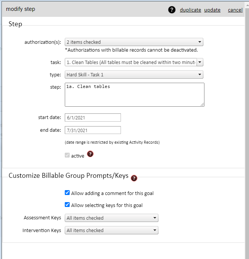Uncheck Allow adding a comment for this goal
This screenshot has width=249, height=259.
tap(67, 193)
